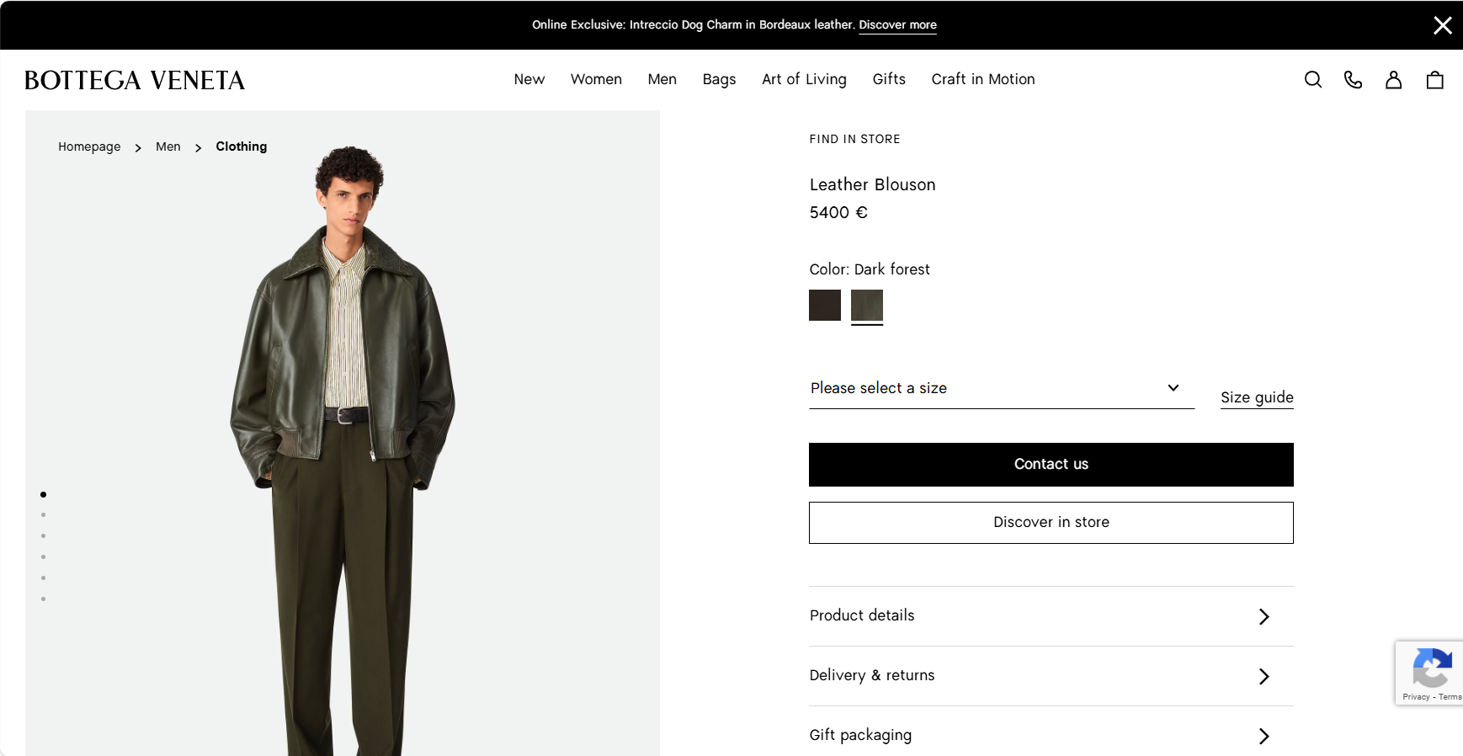Open the search magnifier icon
Image resolution: width=1463 pixels, height=756 pixels.
(x=1312, y=80)
